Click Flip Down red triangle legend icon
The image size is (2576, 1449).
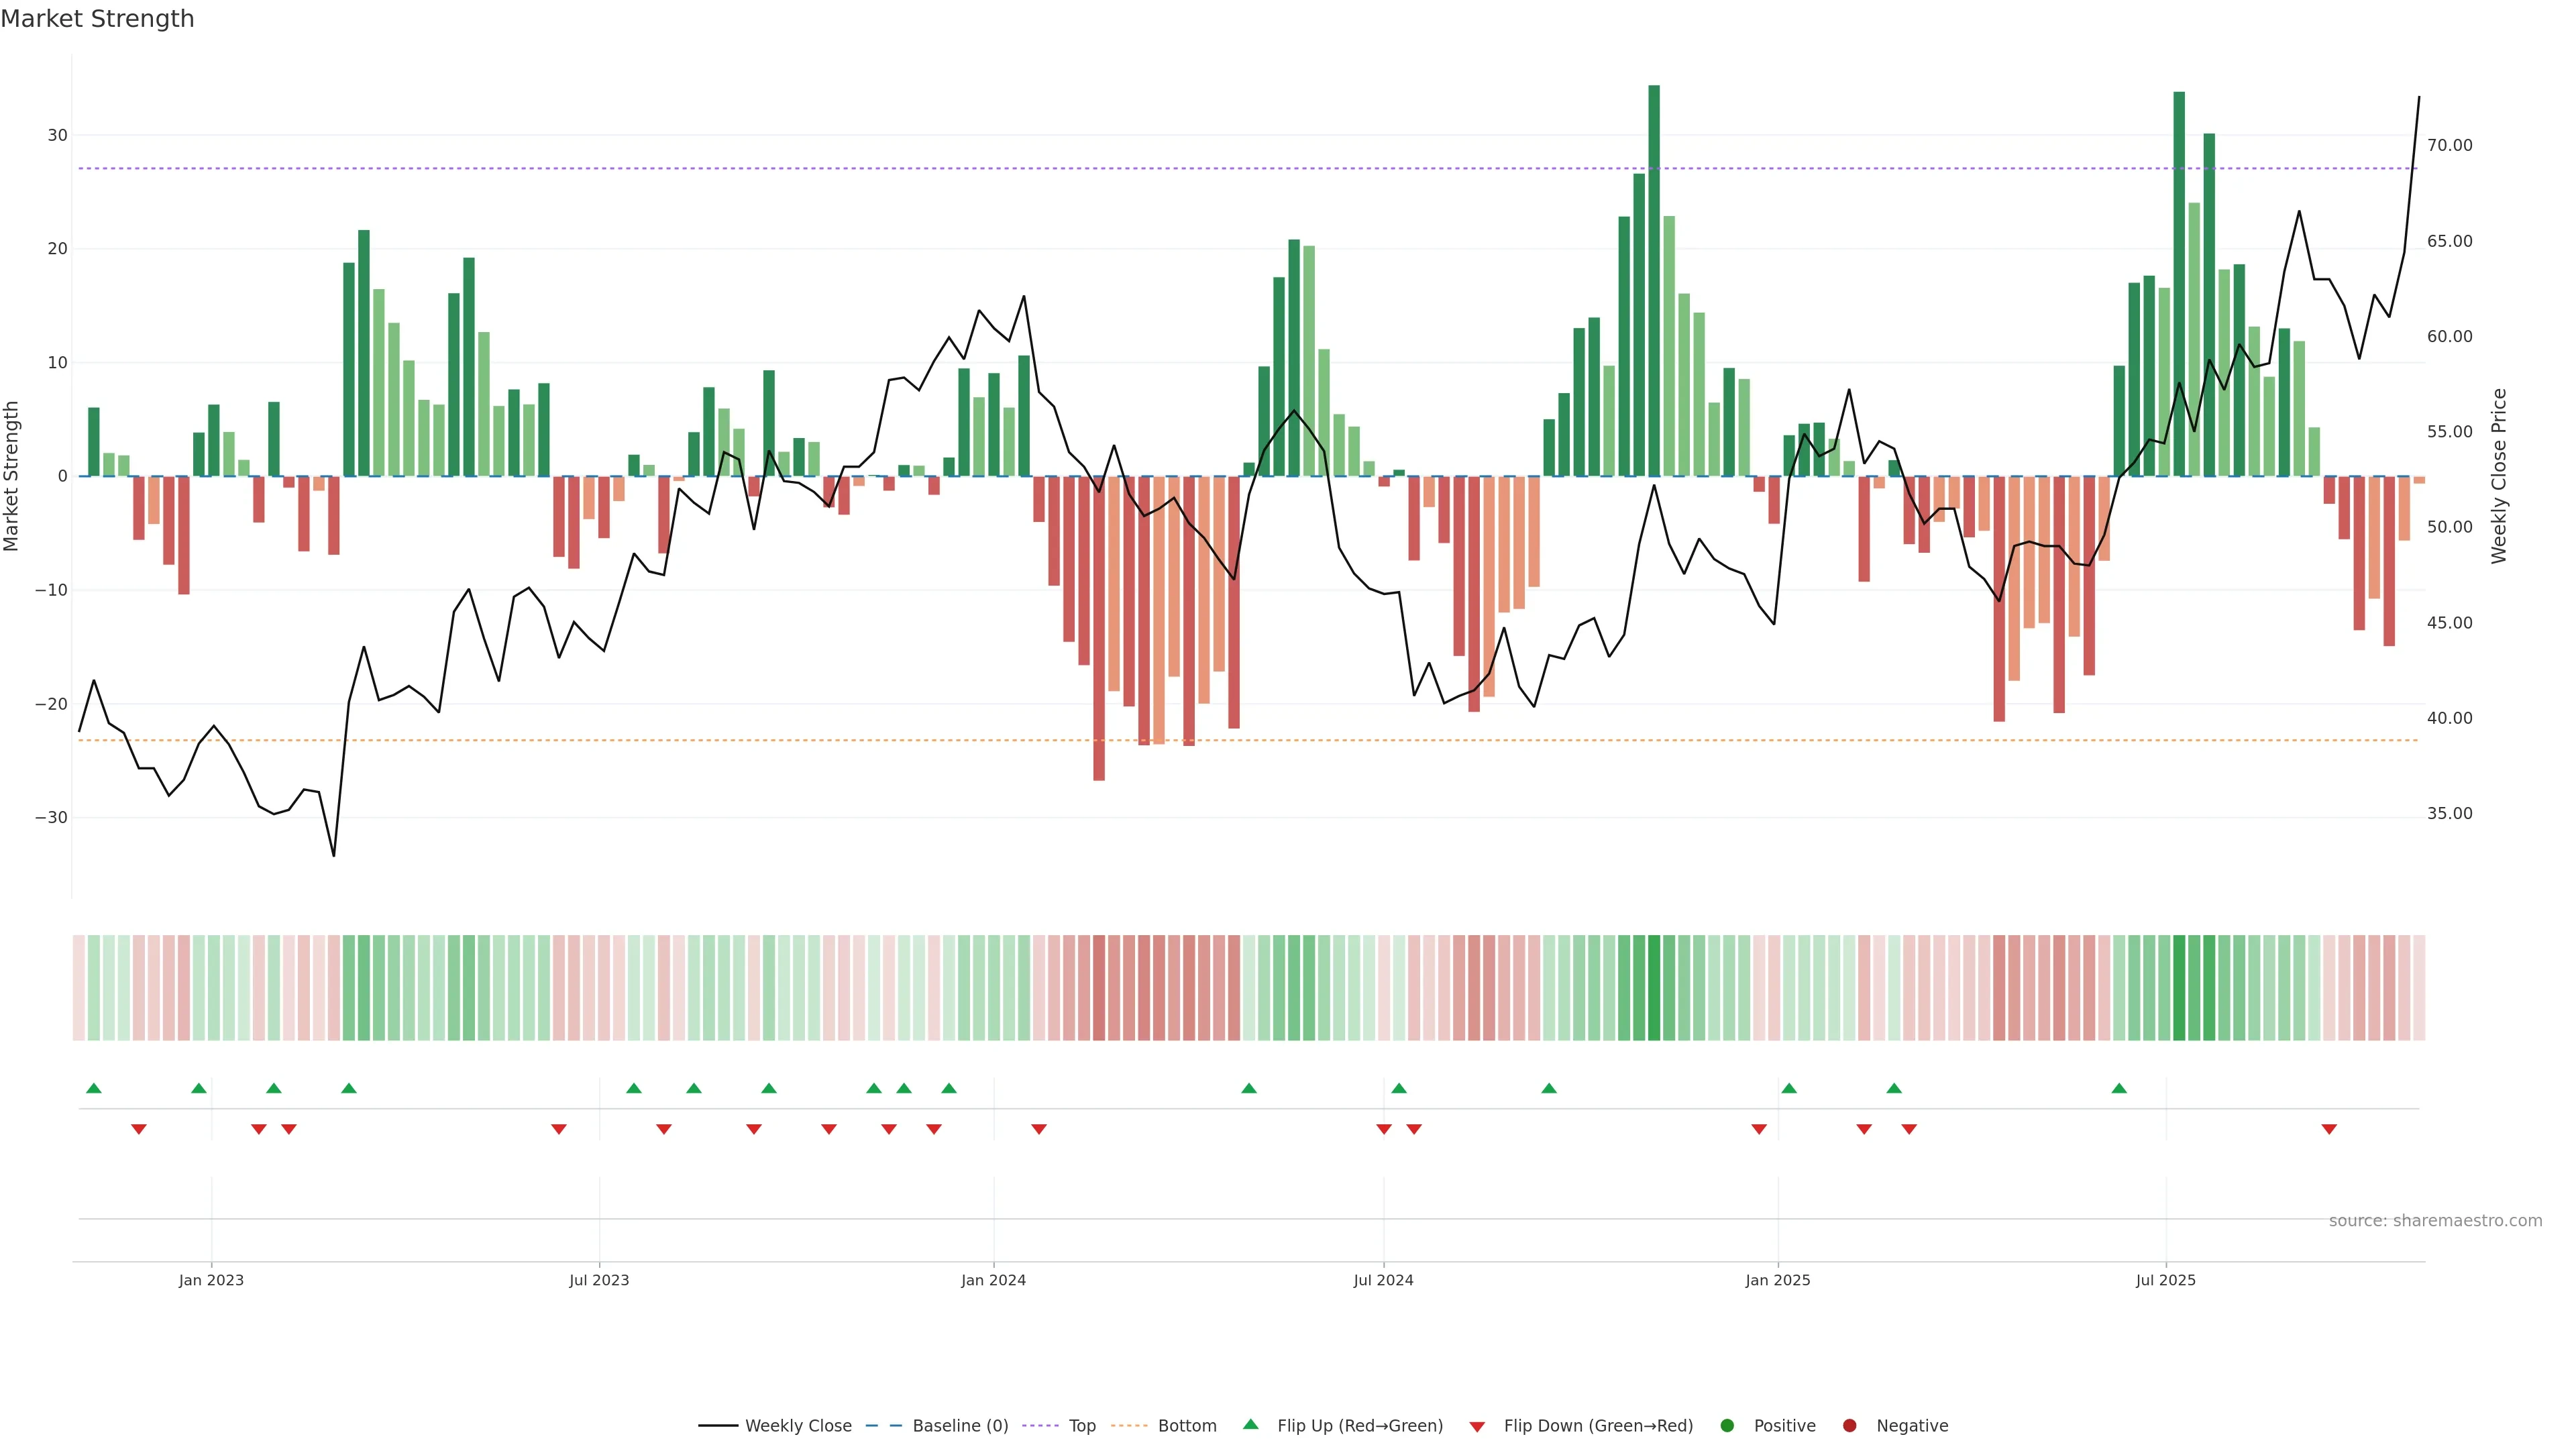click(1477, 1427)
